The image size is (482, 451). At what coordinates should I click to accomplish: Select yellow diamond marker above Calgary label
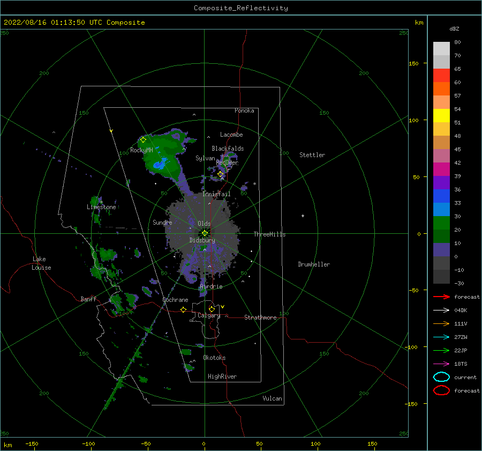212,309
